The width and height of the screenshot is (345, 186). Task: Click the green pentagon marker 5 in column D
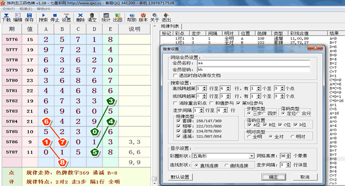[95, 152]
